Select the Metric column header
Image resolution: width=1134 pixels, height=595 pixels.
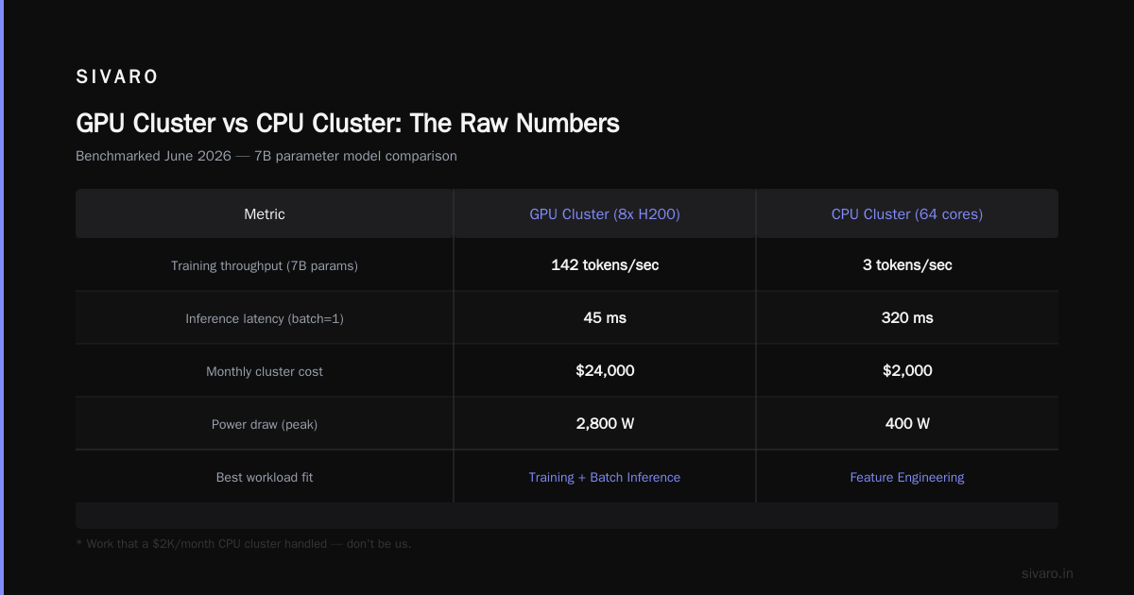[265, 214]
